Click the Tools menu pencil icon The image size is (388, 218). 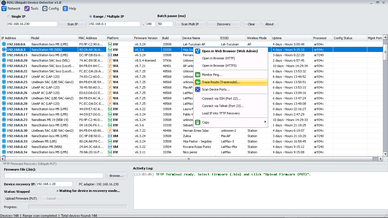(x=27, y=9)
